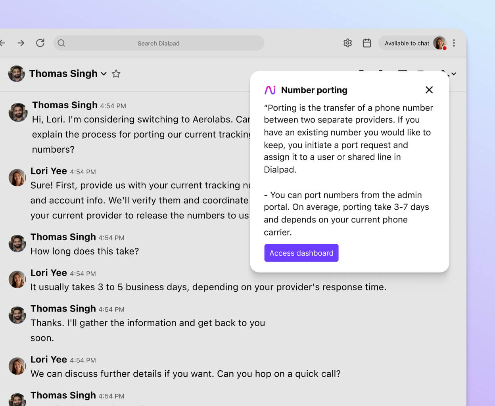Toggle the star to favorite Thomas Singh
The height and width of the screenshot is (406, 495).
[116, 74]
